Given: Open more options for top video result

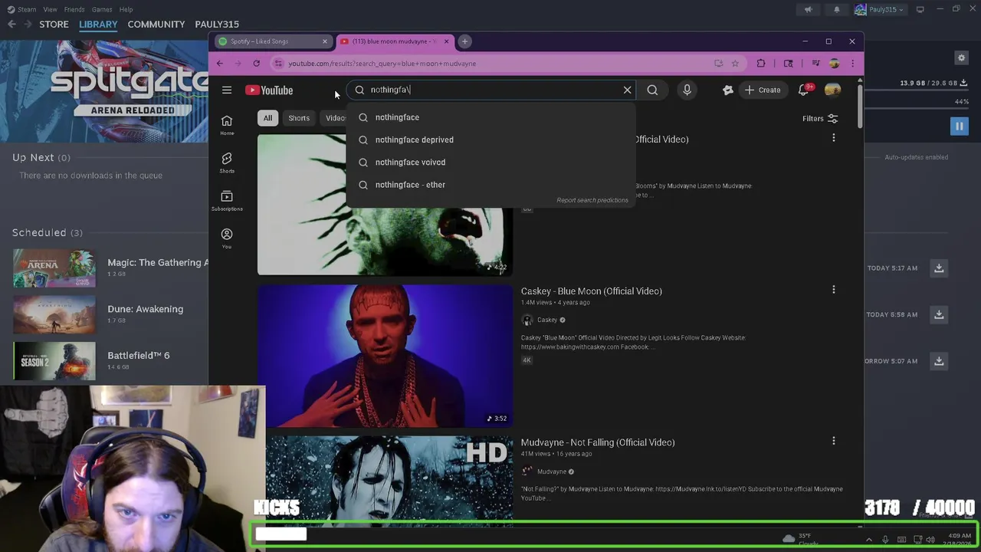Looking at the screenshot, I should 834,138.
